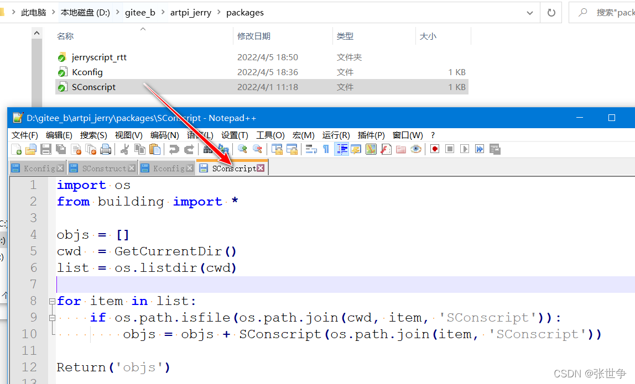This screenshot has height=384, width=635.
Task: Close the active SConscript tab
Action: click(261, 167)
